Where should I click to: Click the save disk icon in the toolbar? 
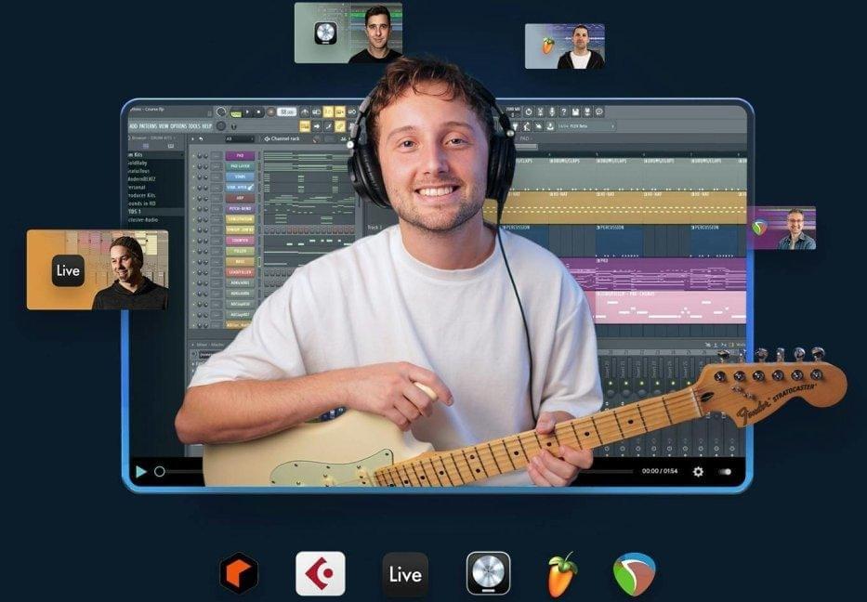575,111
